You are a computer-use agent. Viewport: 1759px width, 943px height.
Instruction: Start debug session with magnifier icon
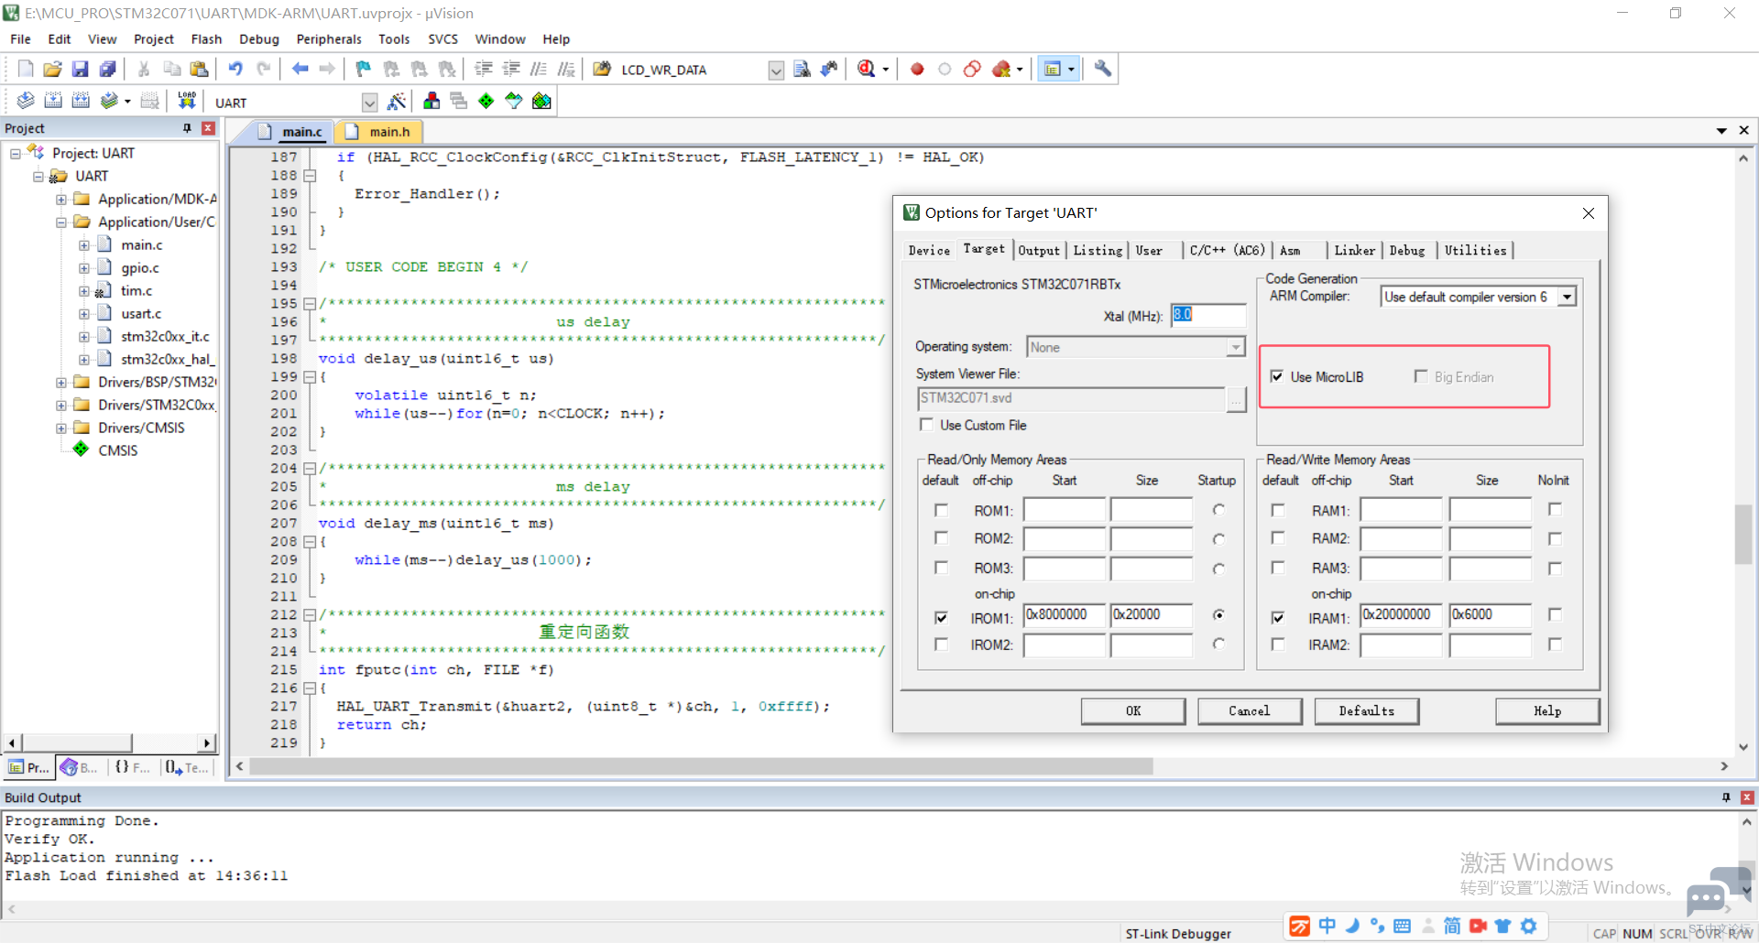tap(867, 69)
